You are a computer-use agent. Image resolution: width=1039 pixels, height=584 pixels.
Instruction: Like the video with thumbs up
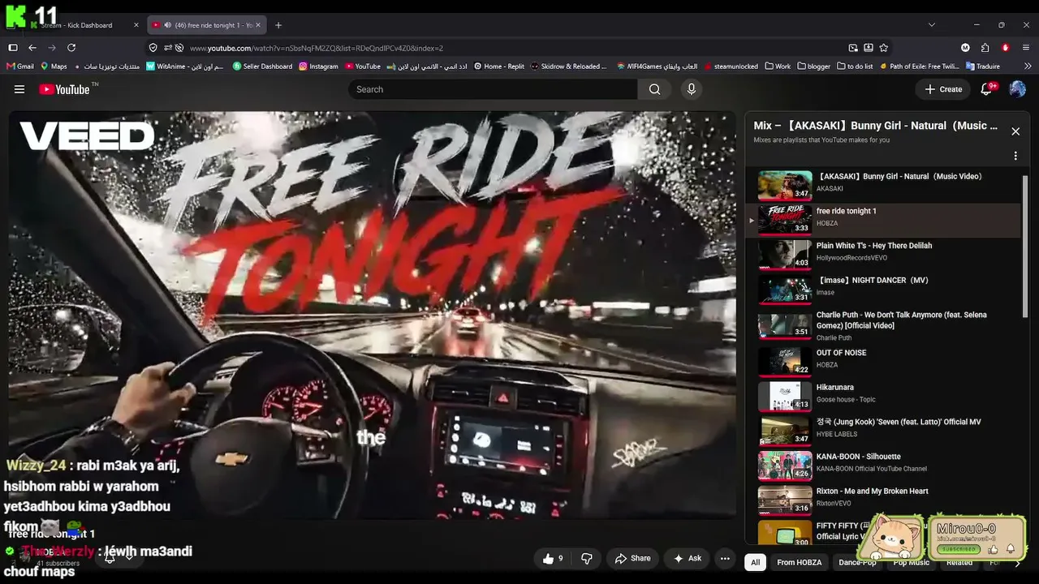[553, 558]
